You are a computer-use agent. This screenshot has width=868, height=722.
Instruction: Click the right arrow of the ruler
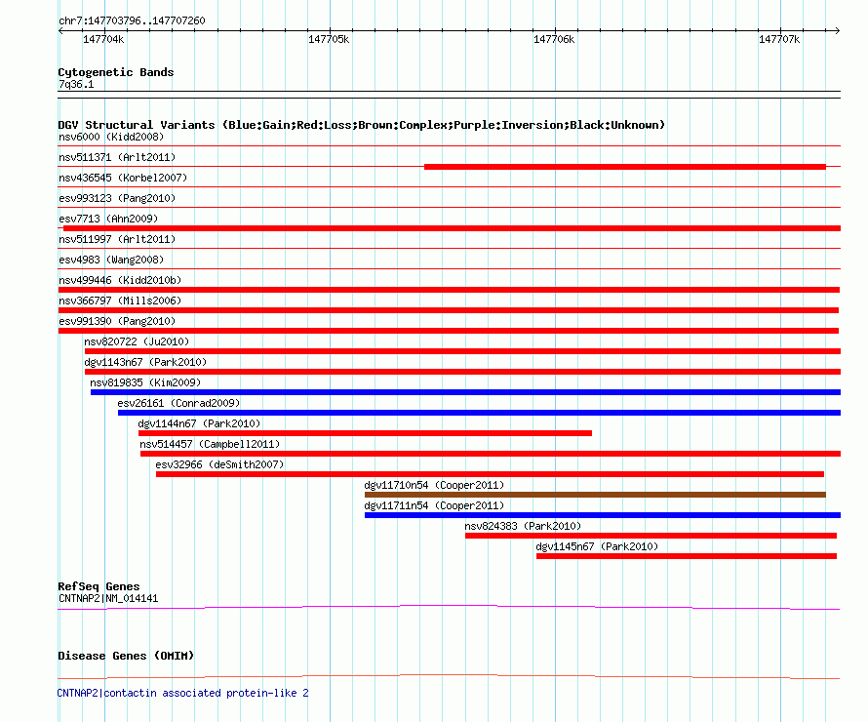click(837, 31)
